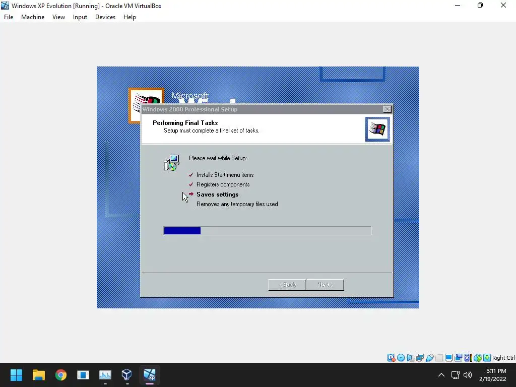
Task: Click the setup progress bar
Action: click(267, 231)
